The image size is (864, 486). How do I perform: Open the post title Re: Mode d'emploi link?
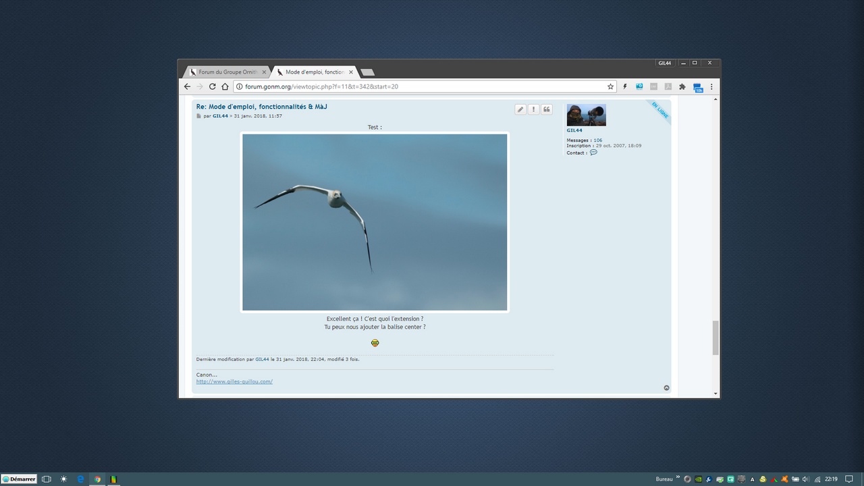261,107
